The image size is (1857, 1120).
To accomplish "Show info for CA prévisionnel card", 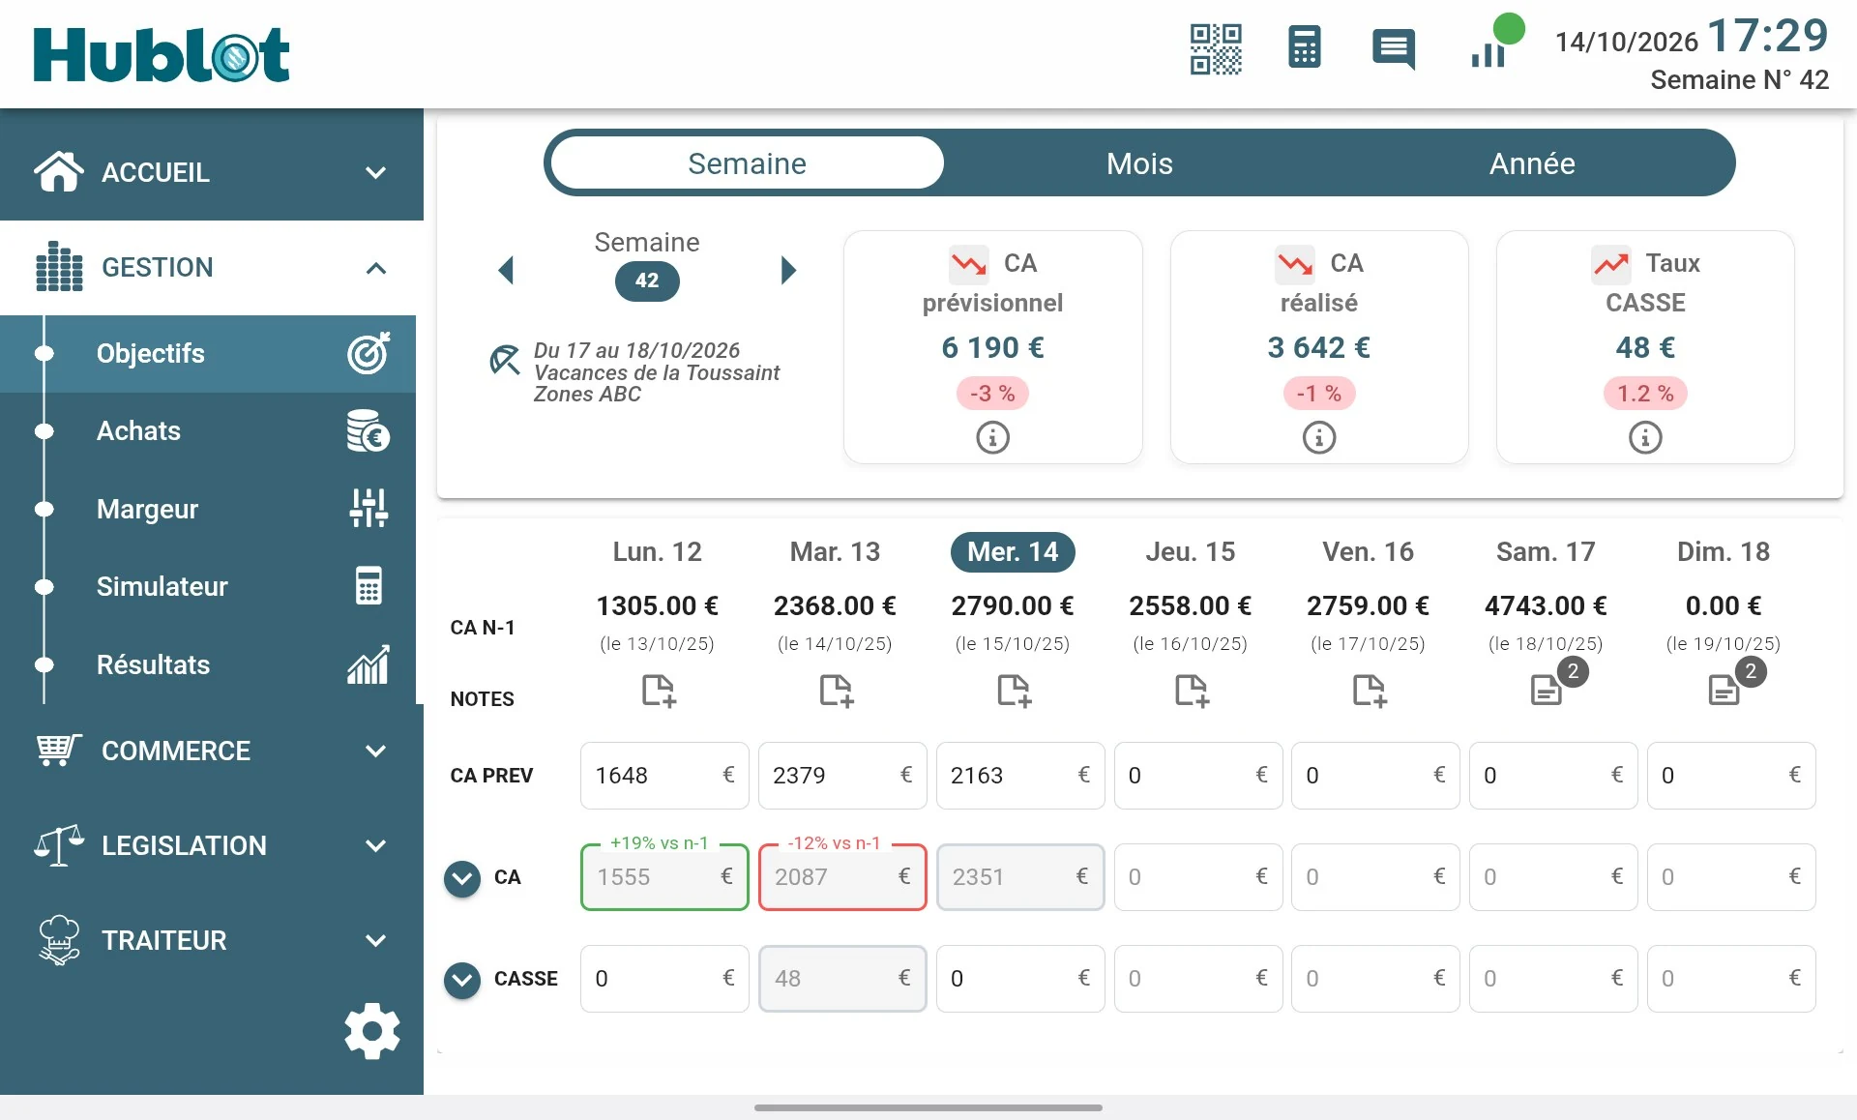I will point(992,438).
